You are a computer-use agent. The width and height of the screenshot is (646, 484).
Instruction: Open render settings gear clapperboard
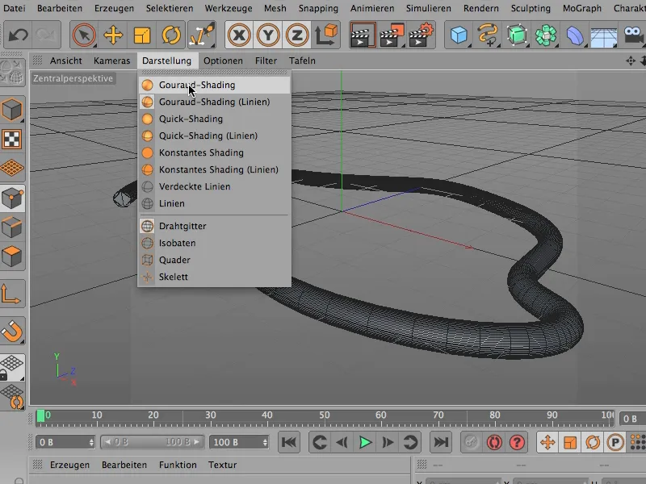(x=421, y=35)
